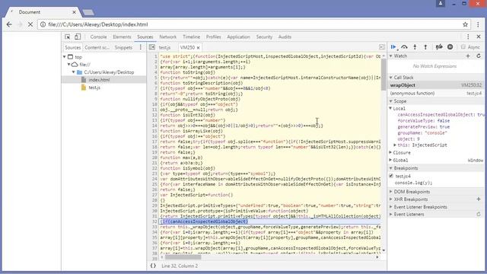Refresh the Event Listeners section icon

(479, 215)
